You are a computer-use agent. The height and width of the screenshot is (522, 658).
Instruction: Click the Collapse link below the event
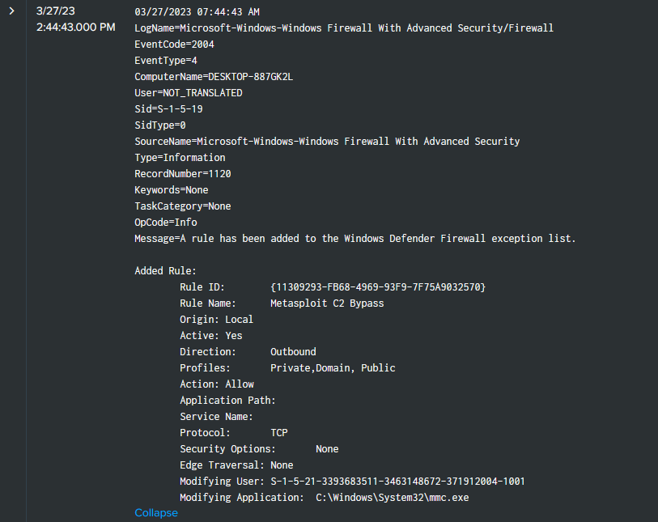[x=155, y=513]
